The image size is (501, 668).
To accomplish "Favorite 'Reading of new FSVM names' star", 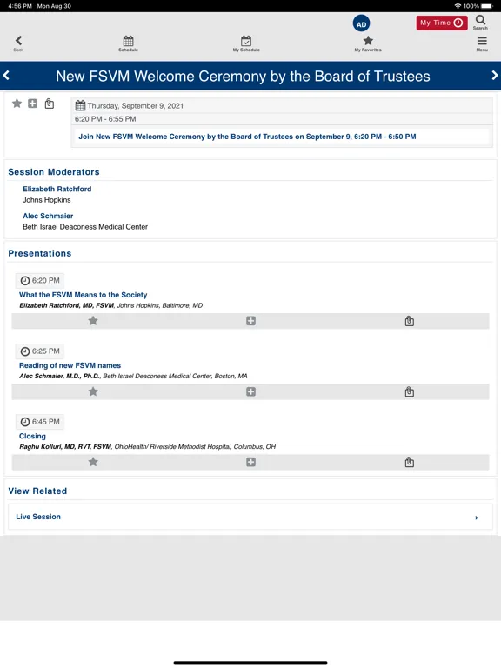I will [x=93, y=391].
